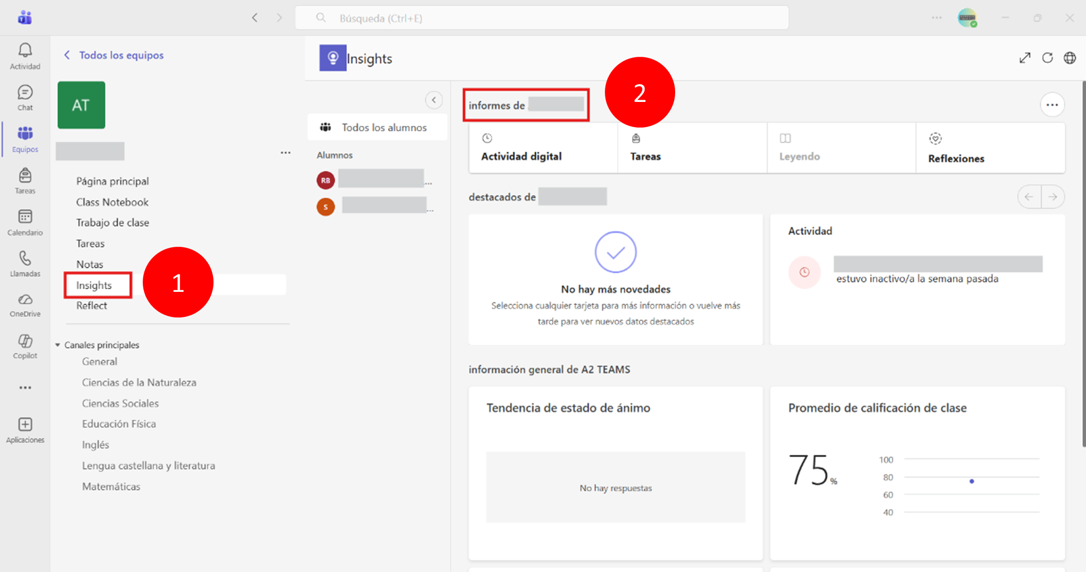Show previous highlight card

(x=1029, y=197)
